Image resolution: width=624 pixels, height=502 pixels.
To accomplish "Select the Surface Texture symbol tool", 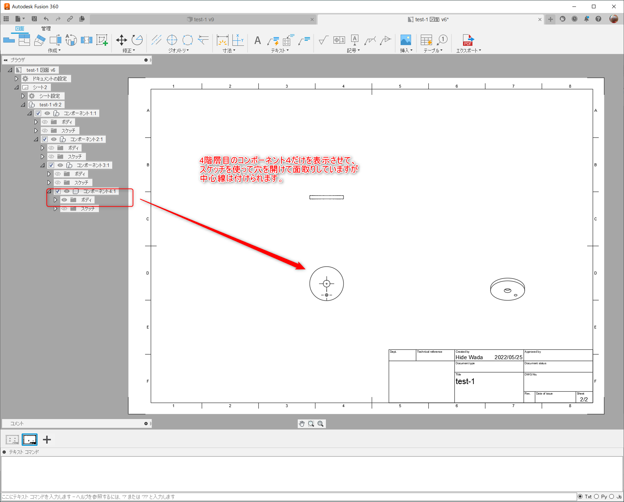I will (x=323, y=40).
